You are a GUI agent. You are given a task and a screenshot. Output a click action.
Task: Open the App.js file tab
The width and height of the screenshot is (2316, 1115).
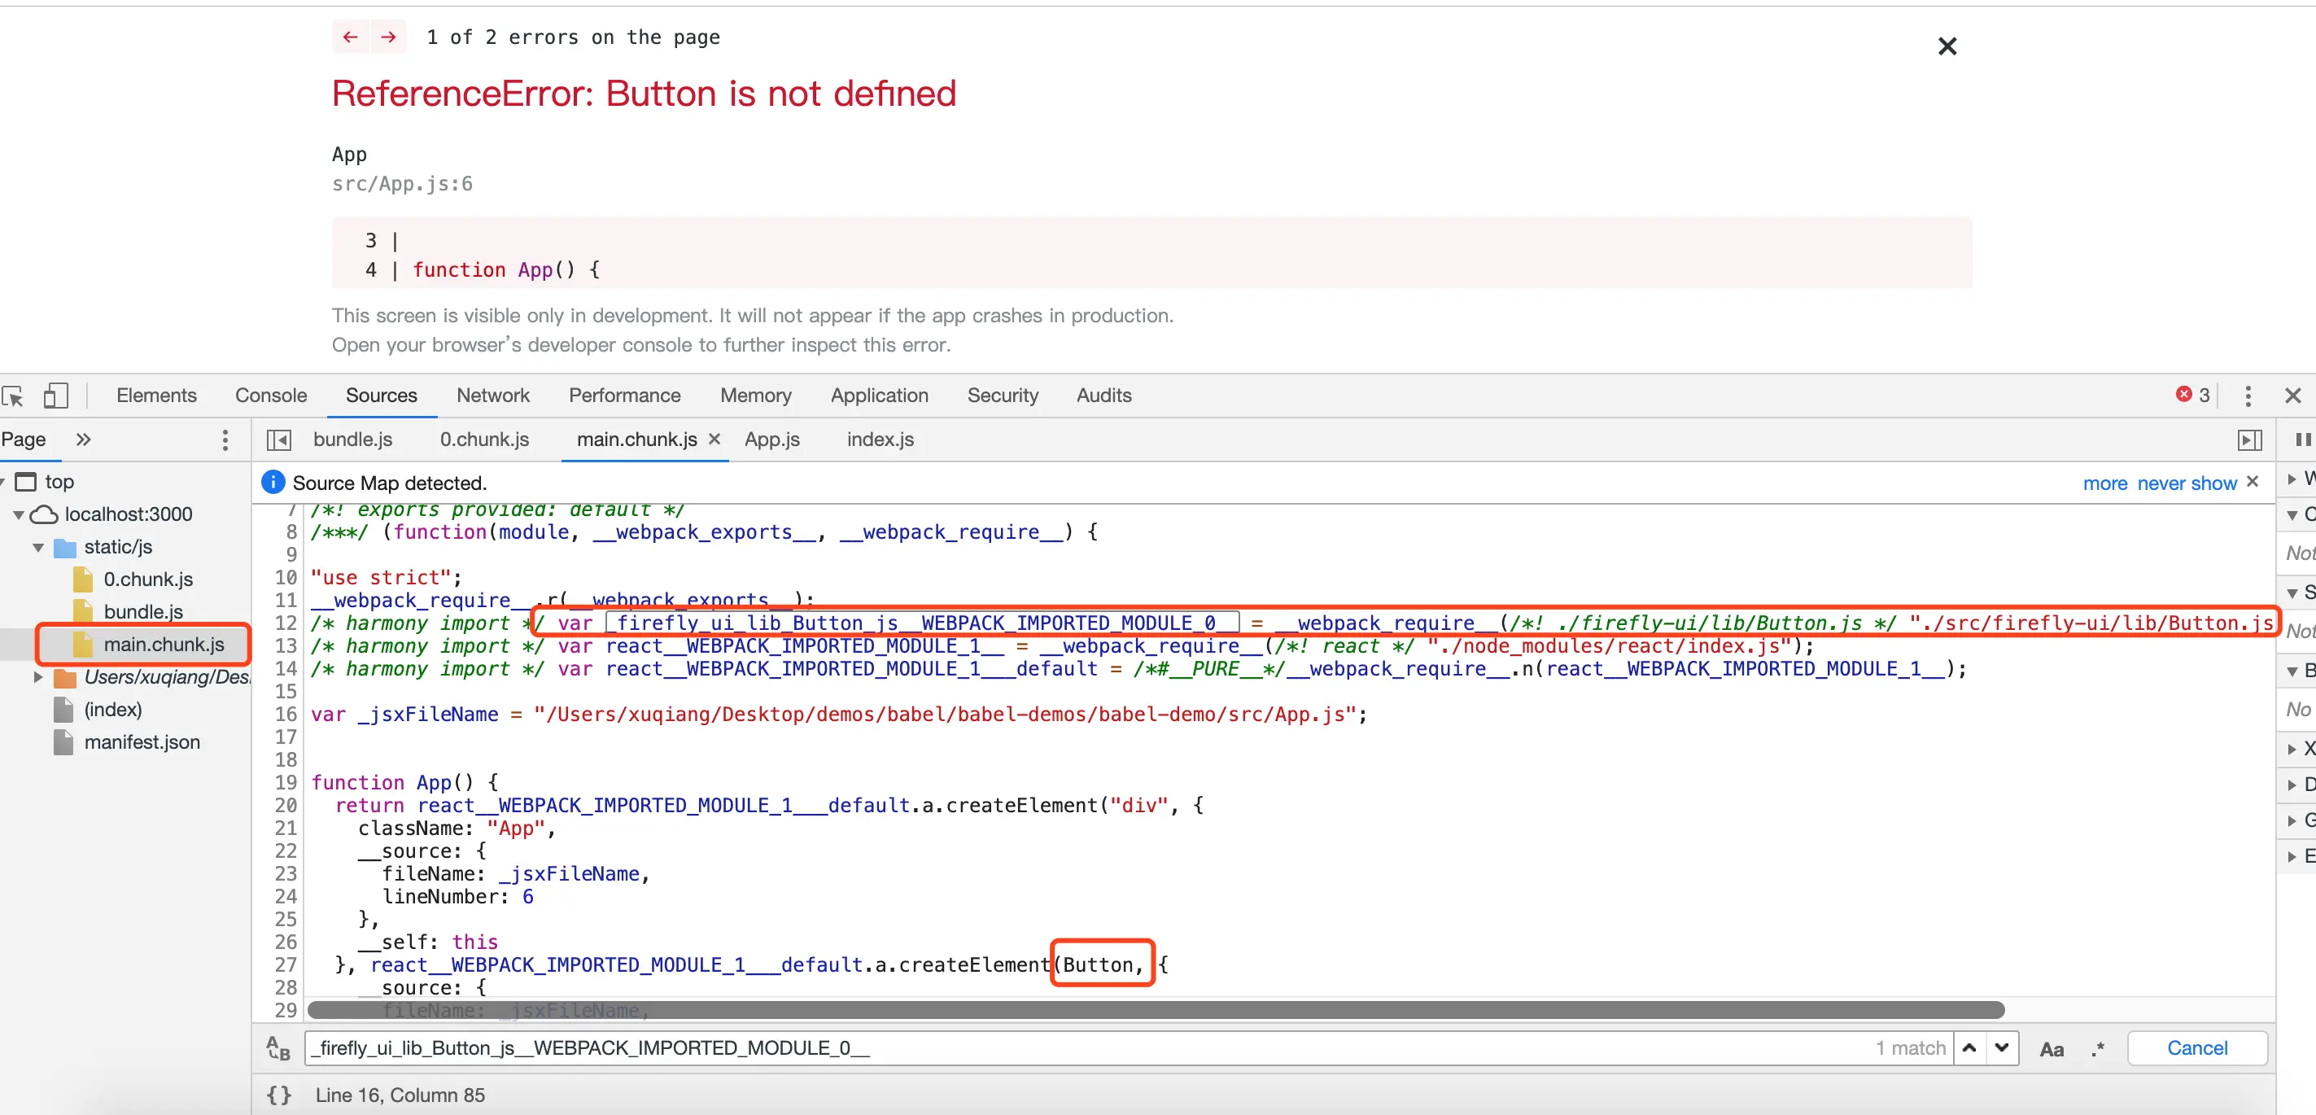tap(771, 439)
